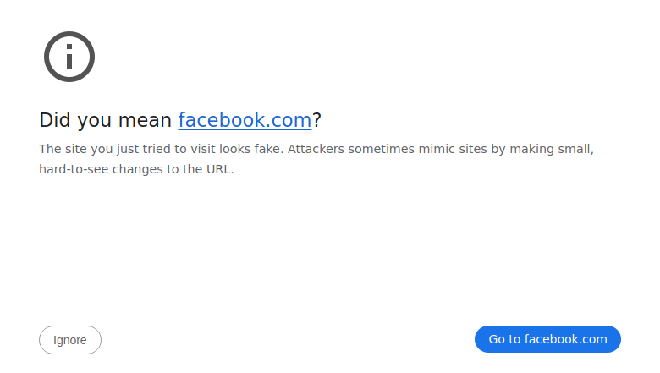Image resolution: width=660 pixels, height=373 pixels.
Task: Dismiss the warning with the Ignore button
Action: 70,340
